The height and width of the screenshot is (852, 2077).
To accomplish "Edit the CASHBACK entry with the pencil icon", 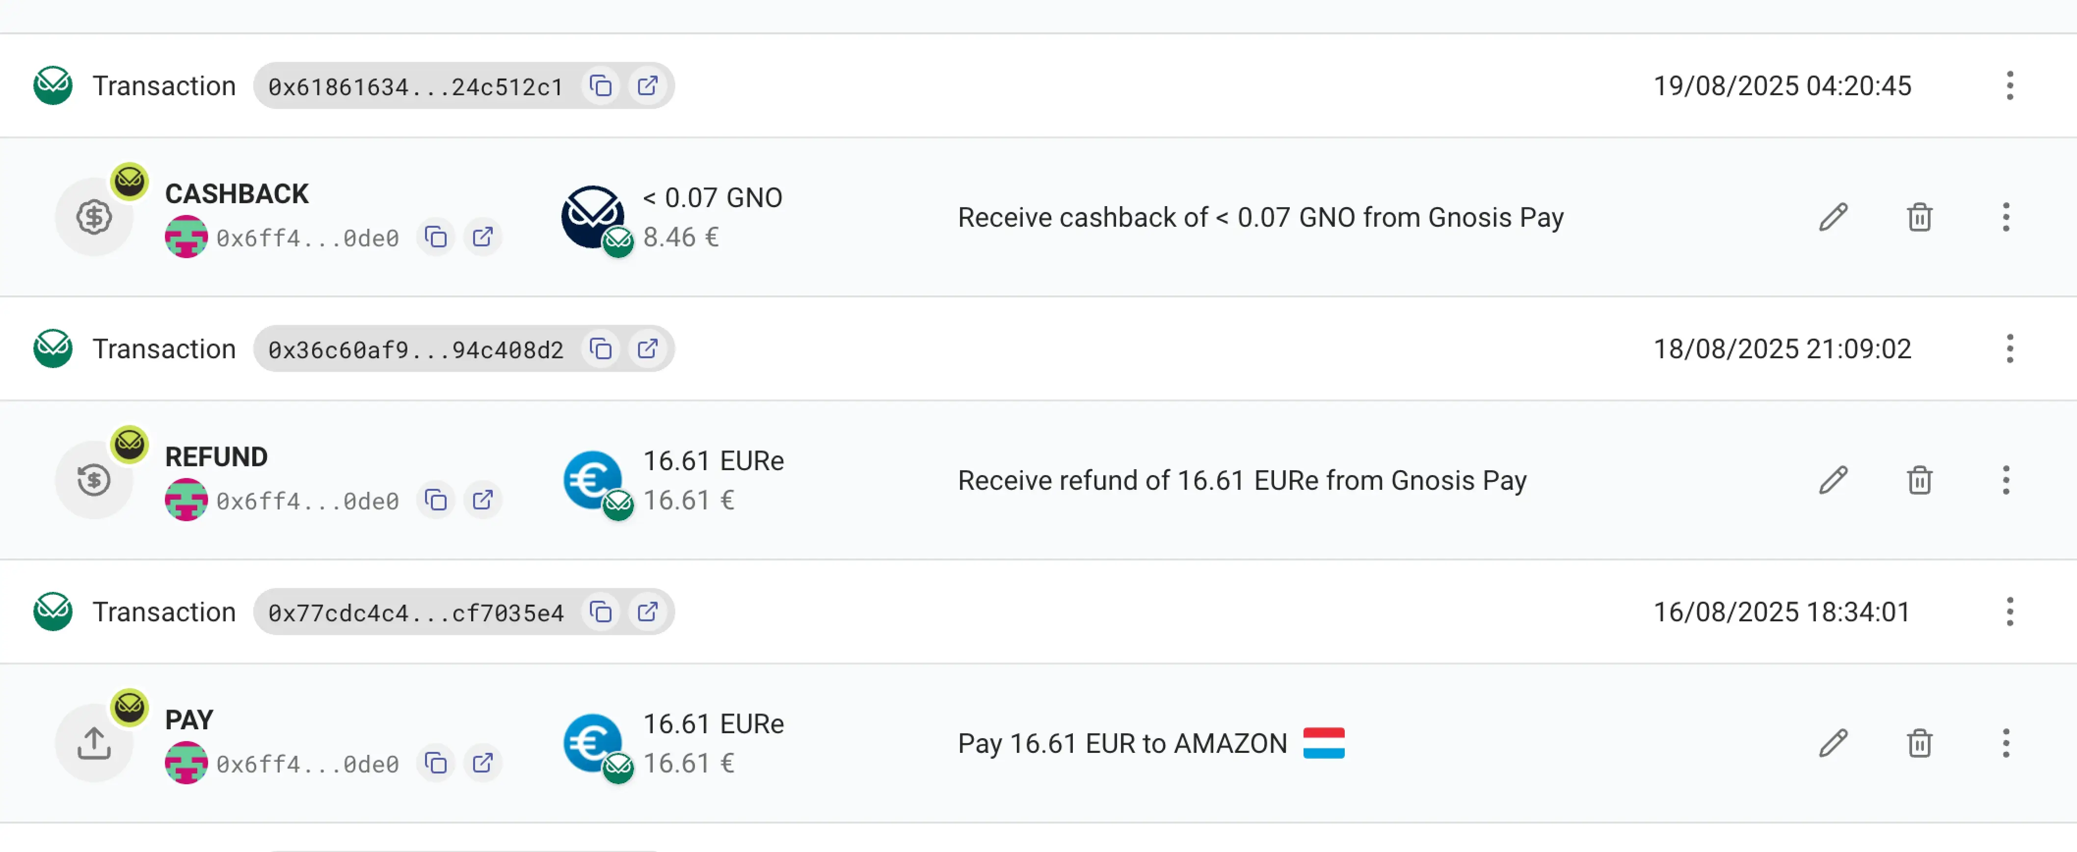I will pos(1833,217).
